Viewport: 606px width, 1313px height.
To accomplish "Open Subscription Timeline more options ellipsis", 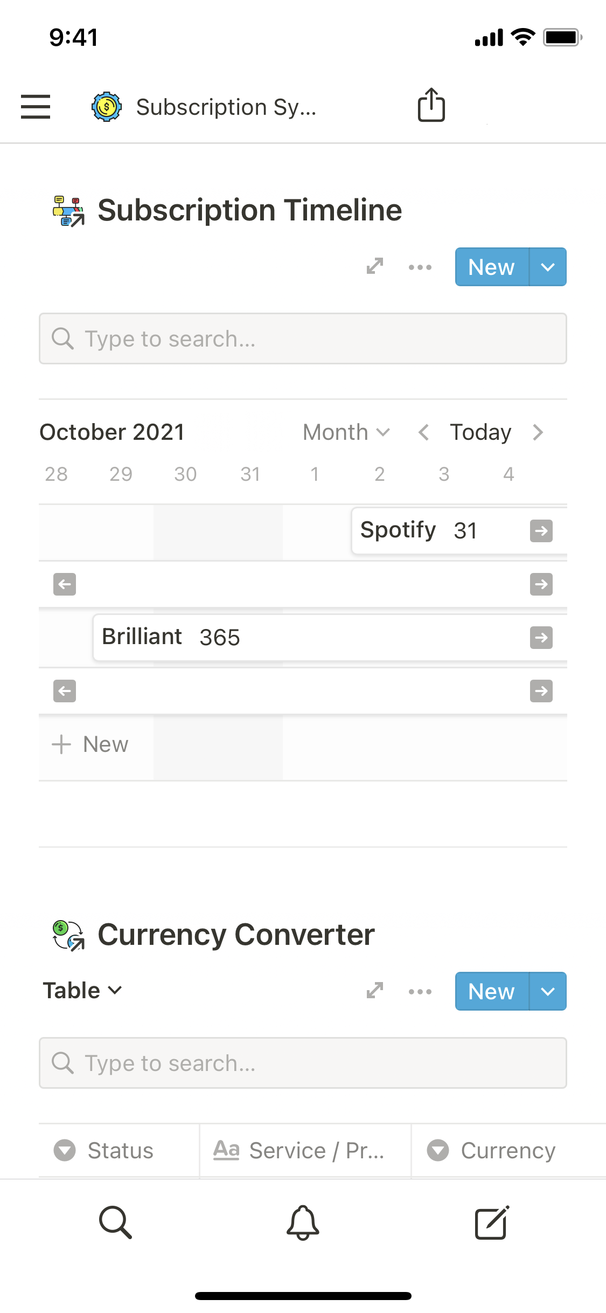I will click(x=420, y=267).
